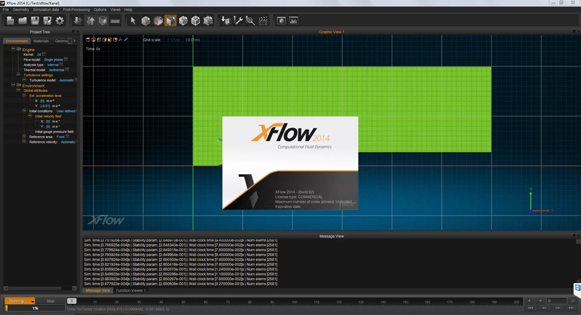Click the load data into cube icon

[226, 21]
